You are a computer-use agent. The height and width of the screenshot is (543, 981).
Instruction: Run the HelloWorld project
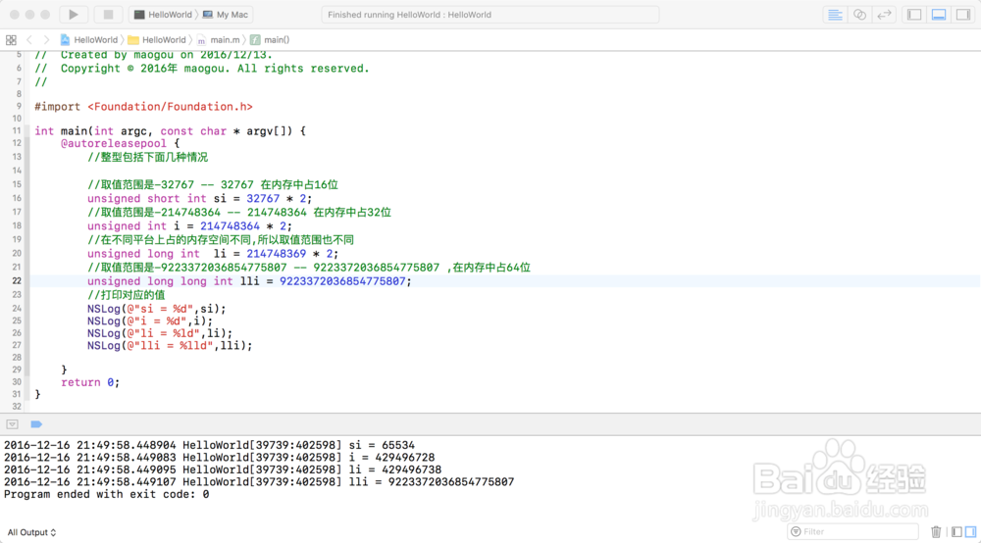click(74, 15)
